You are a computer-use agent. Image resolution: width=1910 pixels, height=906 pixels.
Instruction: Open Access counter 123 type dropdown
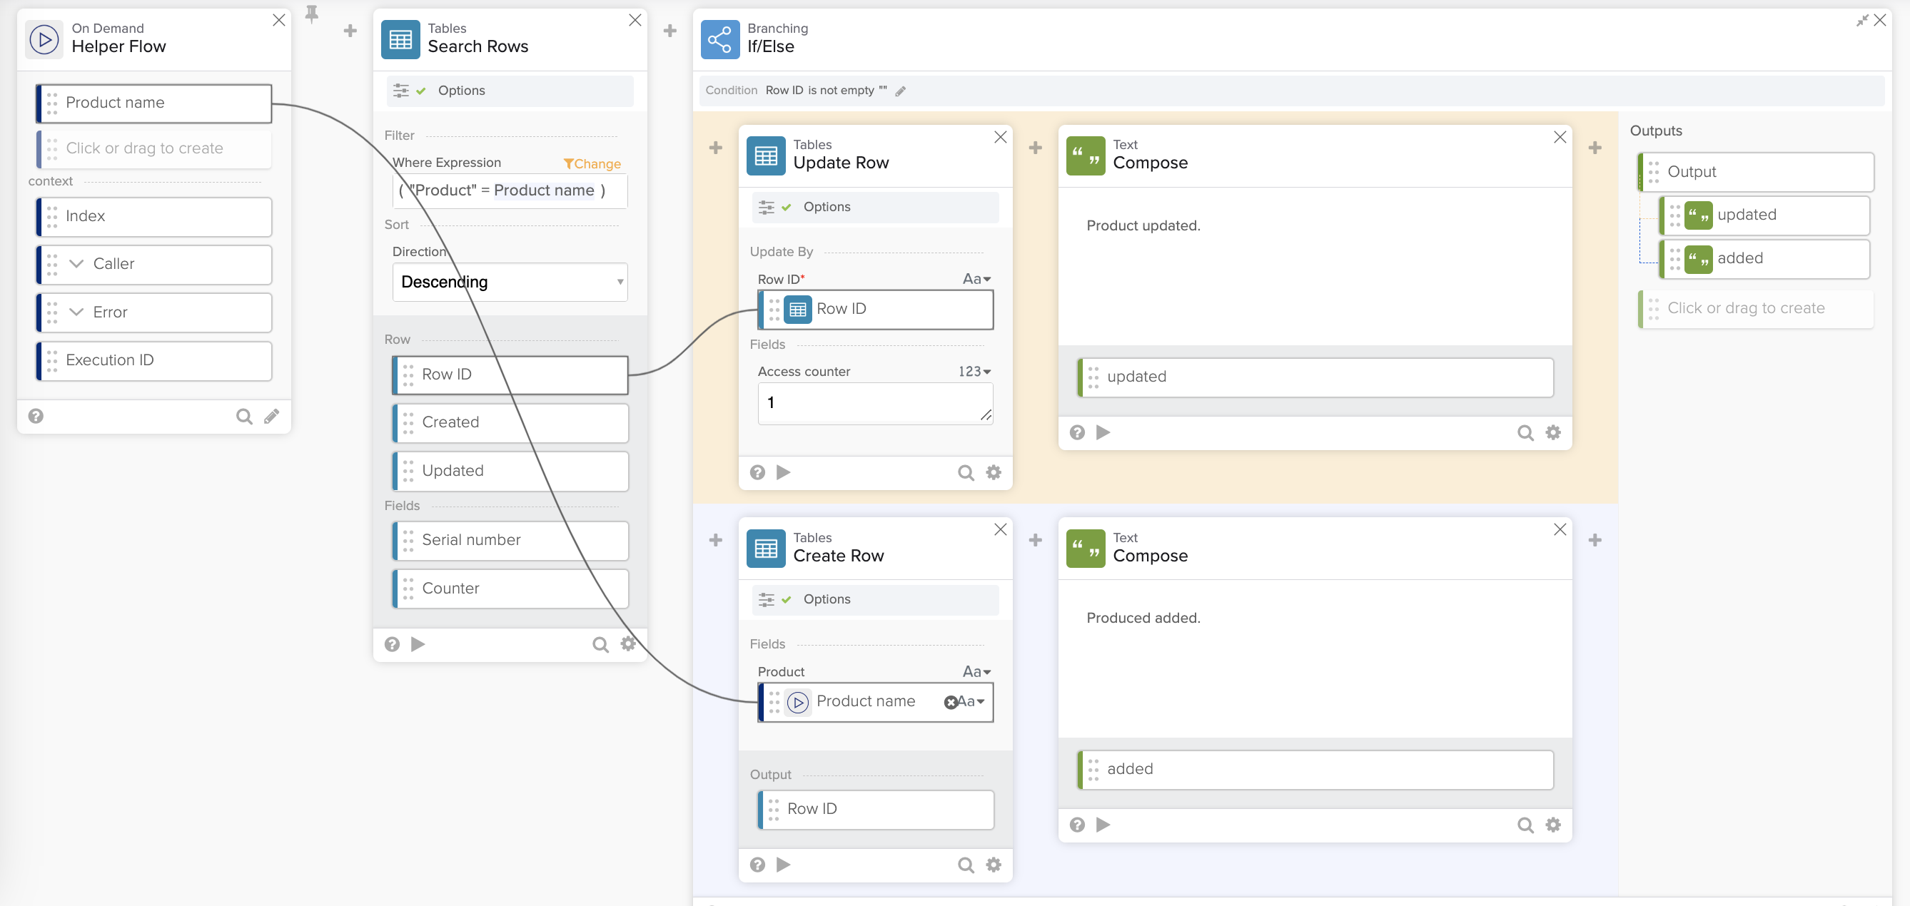click(x=975, y=371)
